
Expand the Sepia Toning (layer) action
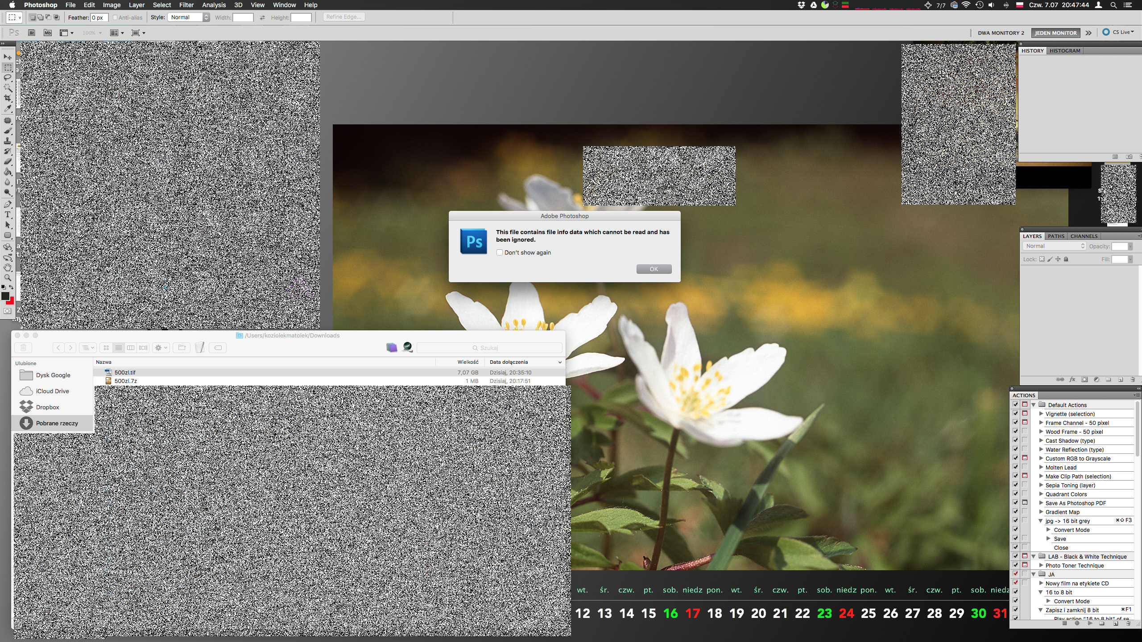tap(1041, 485)
